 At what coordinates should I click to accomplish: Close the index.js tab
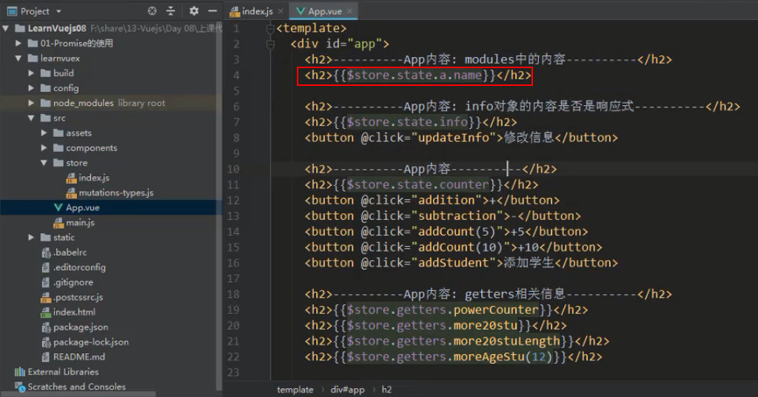pyautogui.click(x=281, y=10)
